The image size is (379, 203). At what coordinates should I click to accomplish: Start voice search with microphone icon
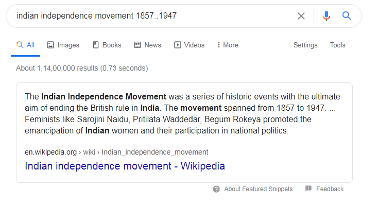pyautogui.click(x=326, y=16)
